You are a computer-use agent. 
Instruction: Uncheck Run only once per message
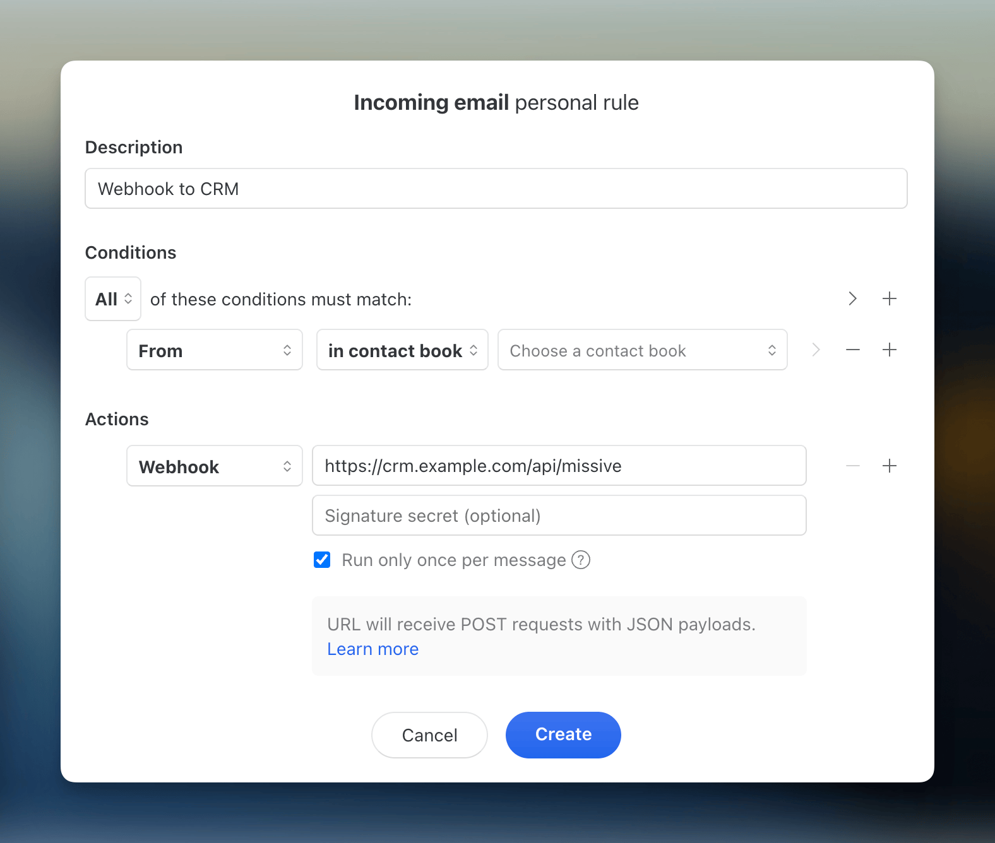point(322,560)
